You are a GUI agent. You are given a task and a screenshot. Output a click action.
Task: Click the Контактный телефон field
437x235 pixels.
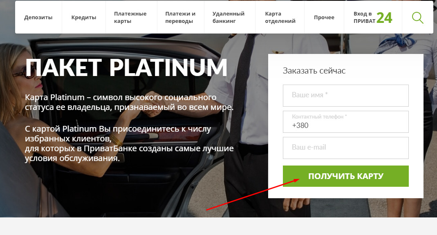pyautogui.click(x=345, y=121)
